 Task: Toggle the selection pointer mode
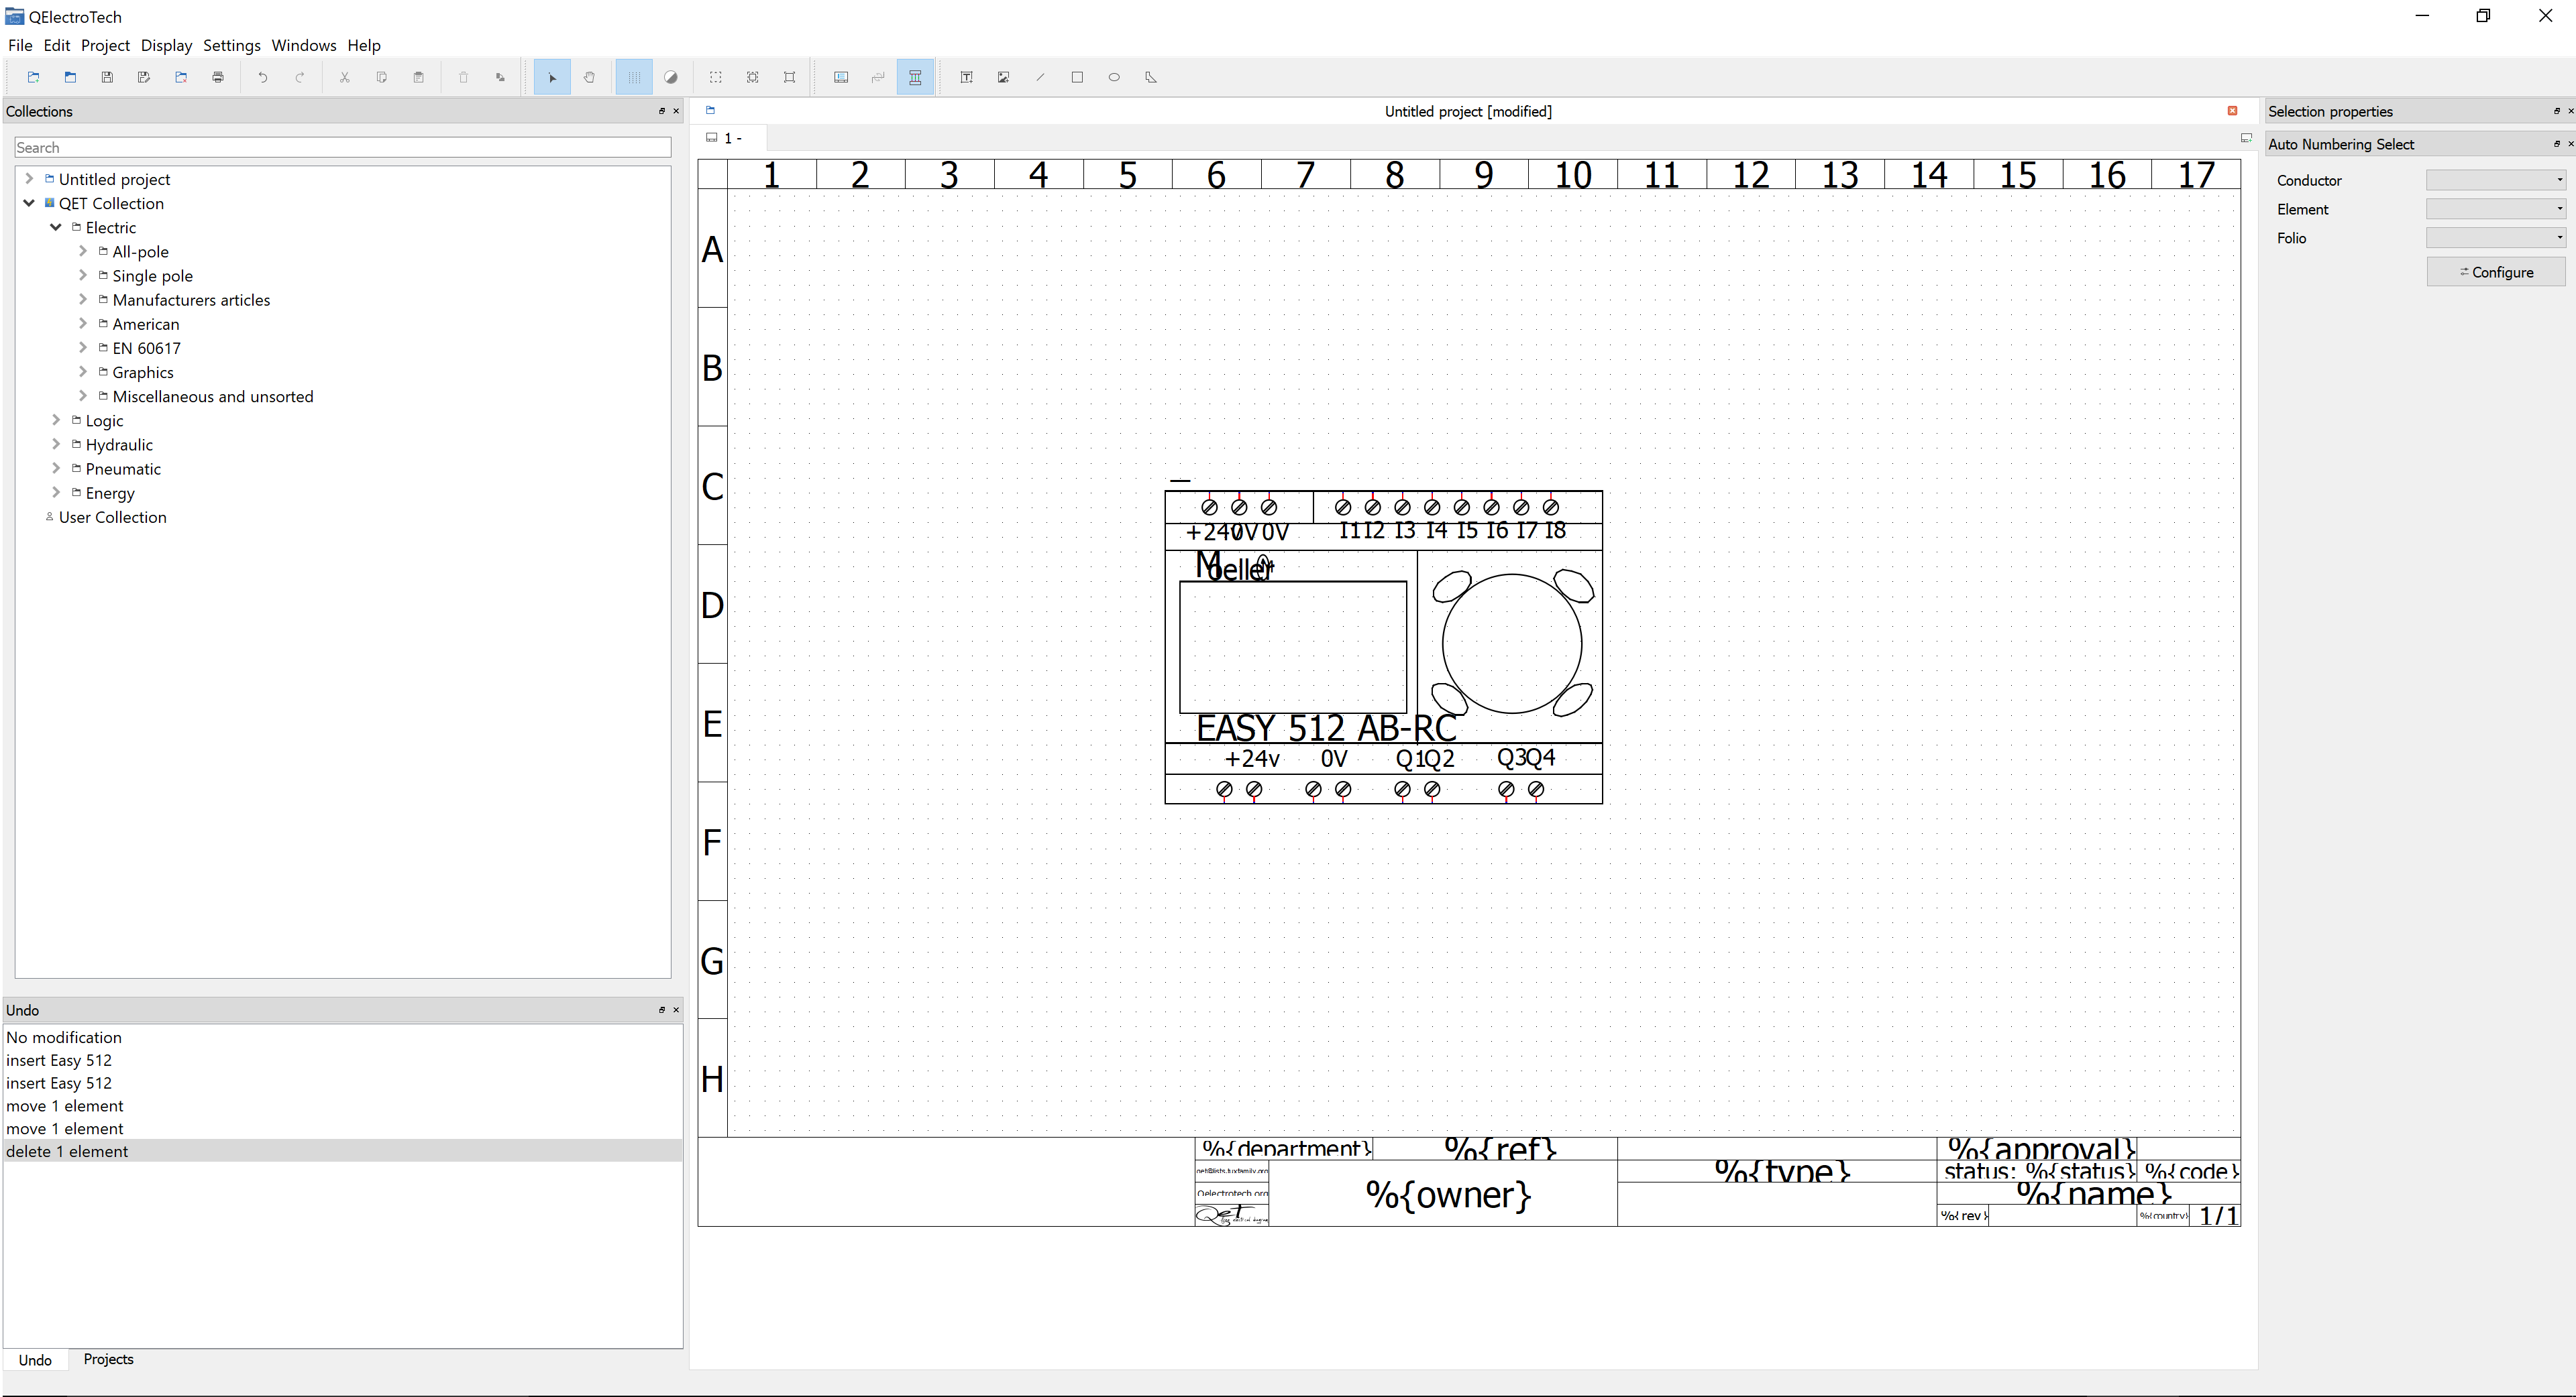[552, 77]
